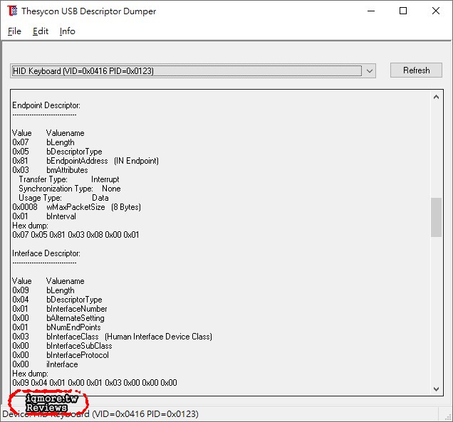453x422 pixels.
Task: Click 'Transfer Type: Interrupt' line
Action: pyautogui.click(x=69, y=179)
